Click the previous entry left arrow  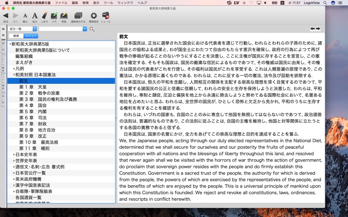(312, 29)
